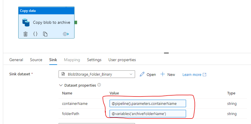The image size is (251, 124).
Task: Open the BlobStorage_Folder_Binary dataset
Action: [148, 74]
